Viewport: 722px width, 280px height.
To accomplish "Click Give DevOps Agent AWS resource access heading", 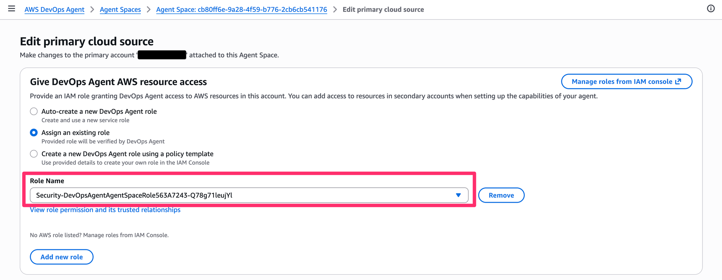I will click(118, 82).
